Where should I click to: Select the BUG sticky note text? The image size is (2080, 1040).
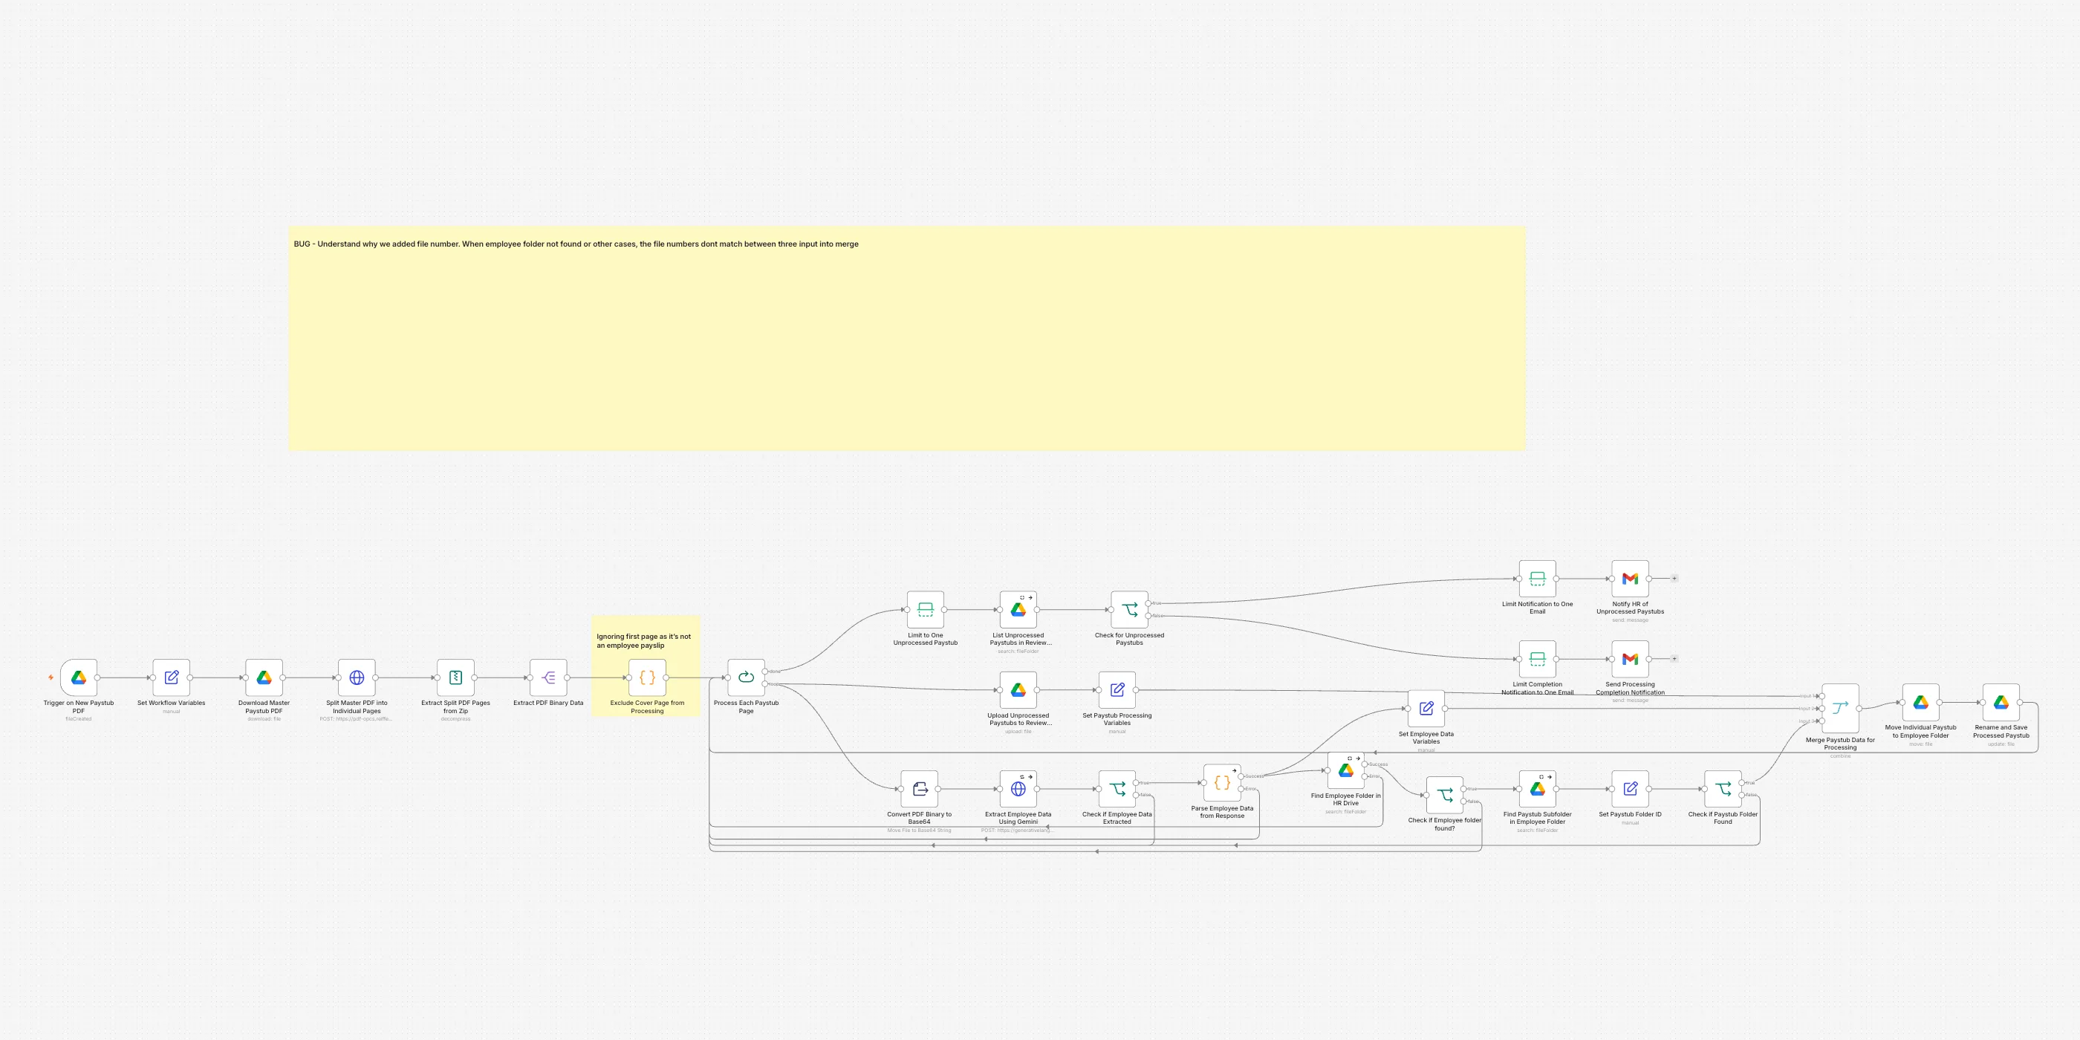tap(576, 244)
